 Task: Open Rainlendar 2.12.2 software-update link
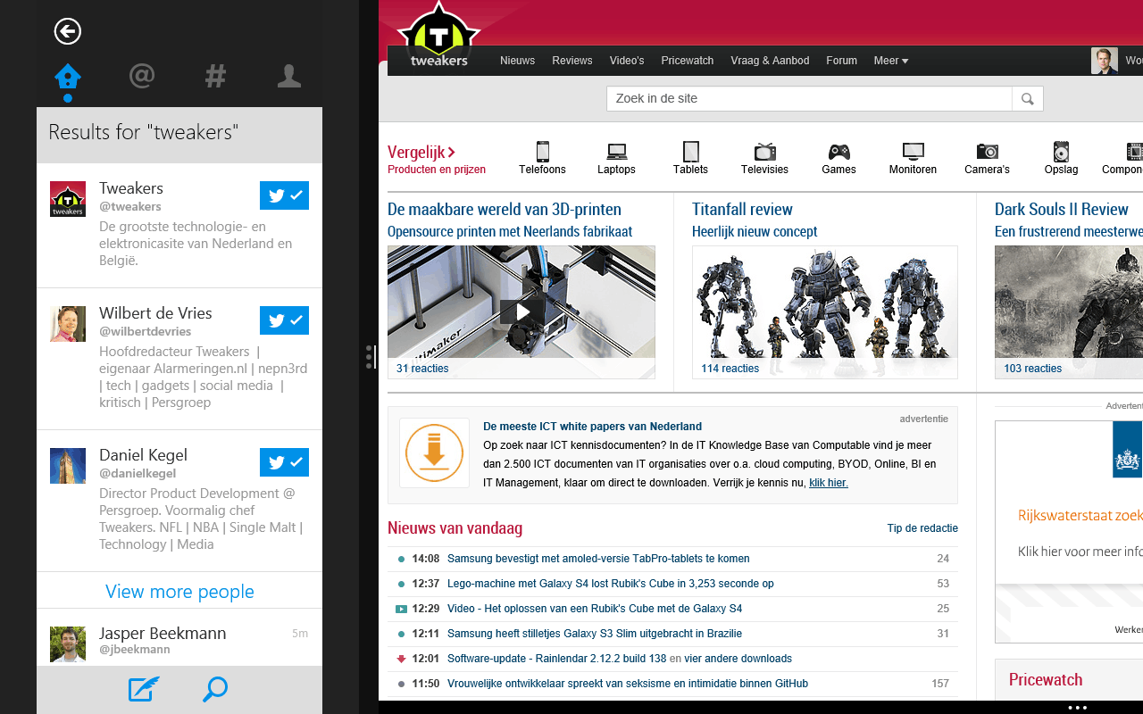coord(556,659)
